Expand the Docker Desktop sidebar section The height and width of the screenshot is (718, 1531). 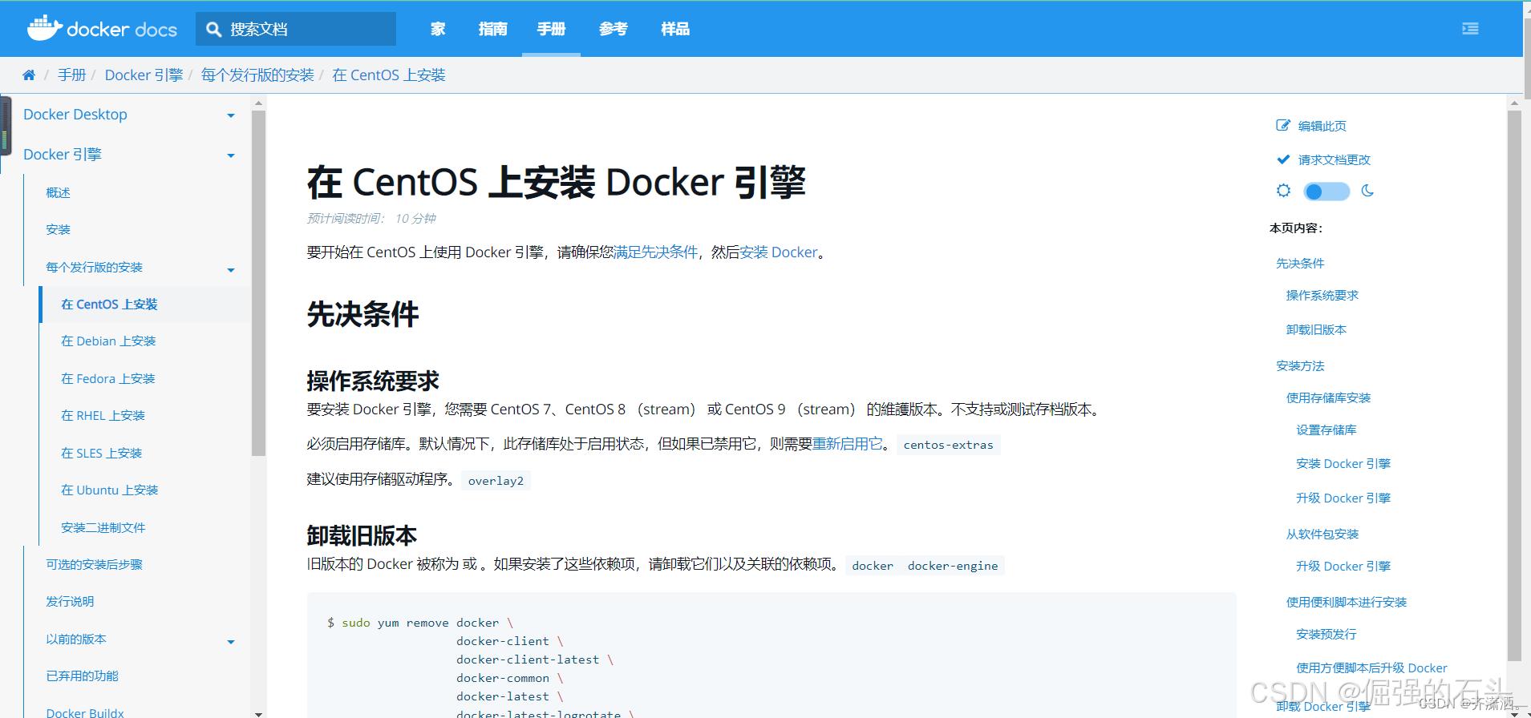click(x=231, y=115)
